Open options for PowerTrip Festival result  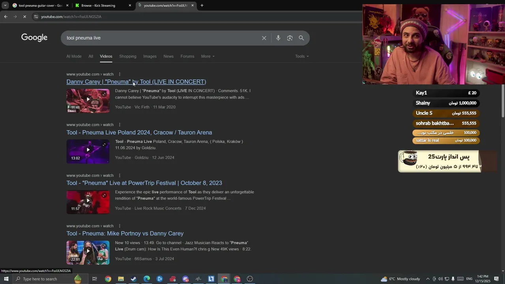click(120, 176)
